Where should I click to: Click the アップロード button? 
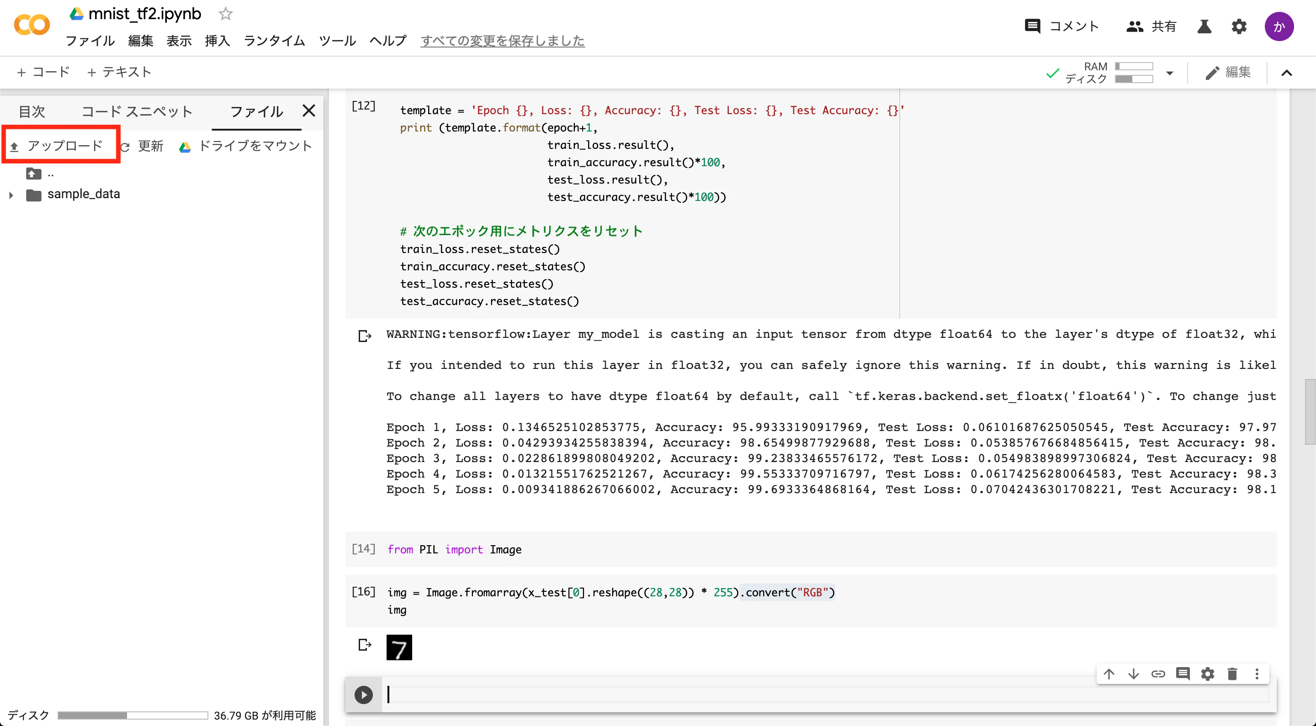(57, 146)
